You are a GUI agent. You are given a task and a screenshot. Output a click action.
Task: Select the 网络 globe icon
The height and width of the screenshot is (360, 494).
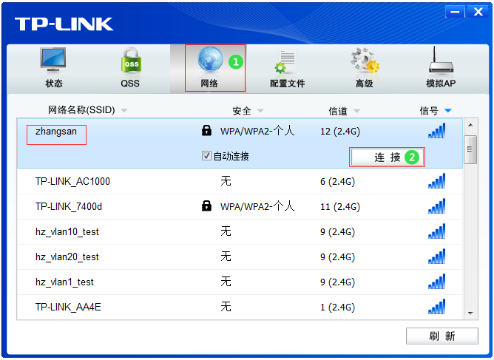(210, 61)
